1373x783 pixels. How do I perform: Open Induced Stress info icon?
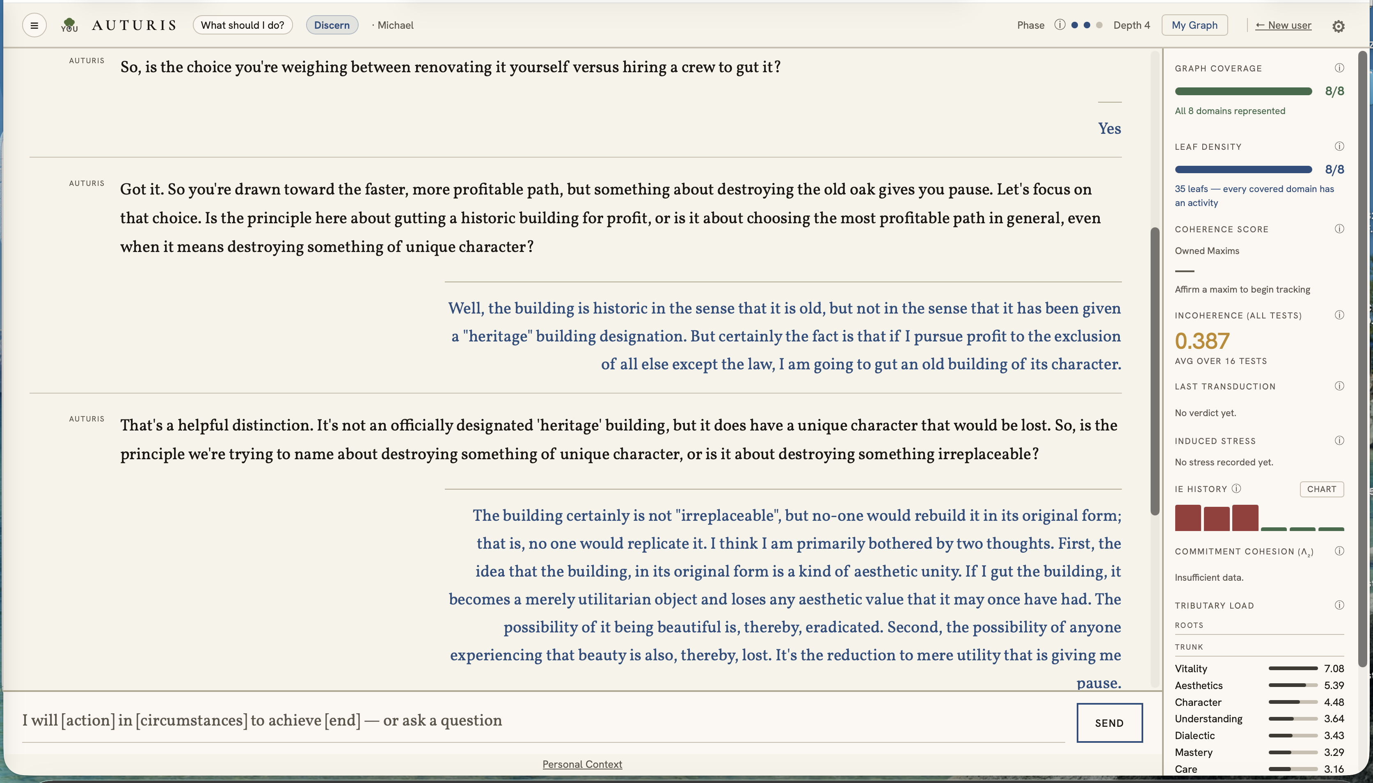tap(1339, 440)
